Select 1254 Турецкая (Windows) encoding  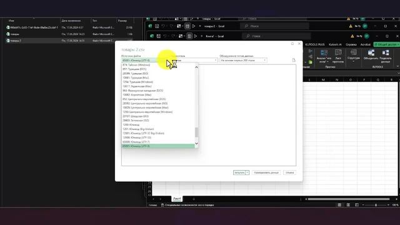tap(158, 82)
